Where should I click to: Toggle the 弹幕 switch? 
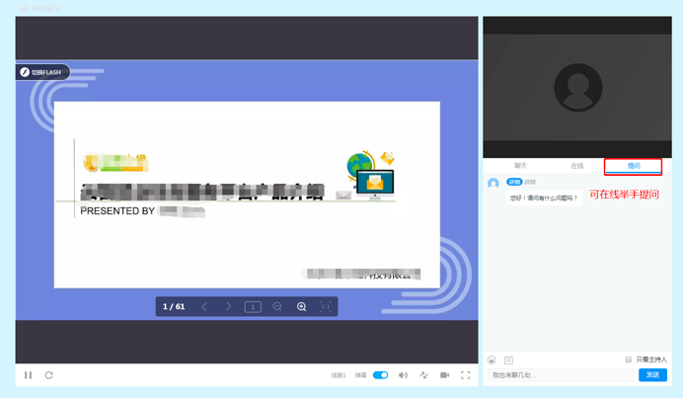[380, 375]
